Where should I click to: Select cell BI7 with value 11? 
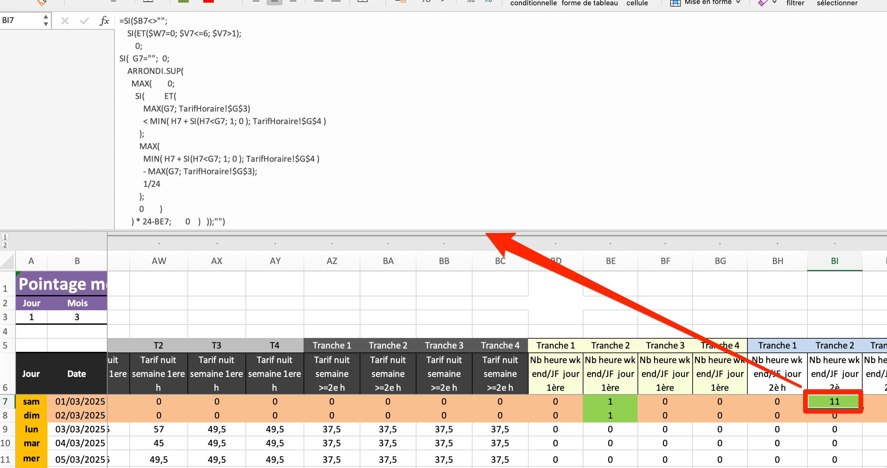pos(835,402)
